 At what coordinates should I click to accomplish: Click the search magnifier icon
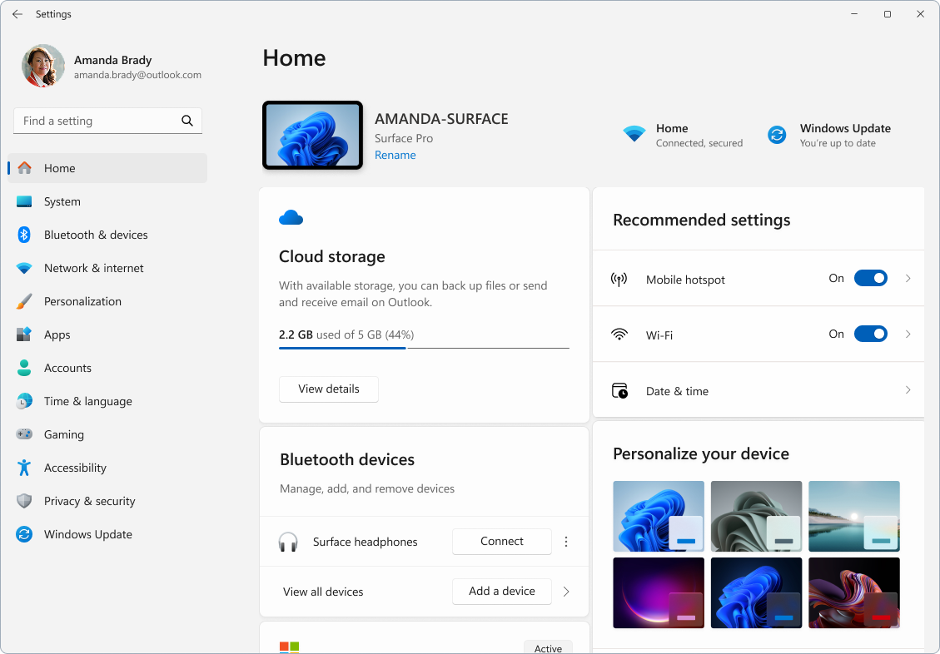pos(187,121)
